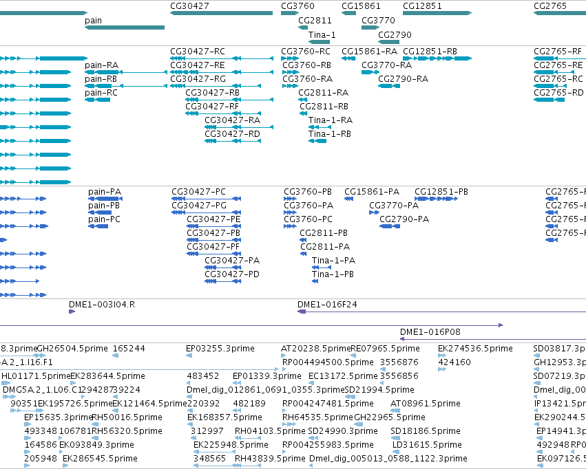The image size is (586, 469).
Task: Click transcript CG30427-RG
Action: [198, 79]
